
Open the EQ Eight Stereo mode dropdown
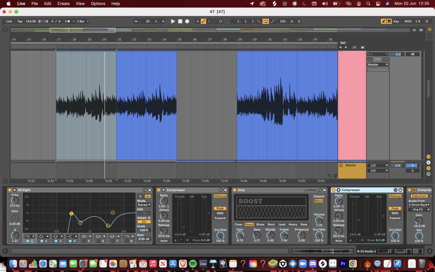coord(144,205)
